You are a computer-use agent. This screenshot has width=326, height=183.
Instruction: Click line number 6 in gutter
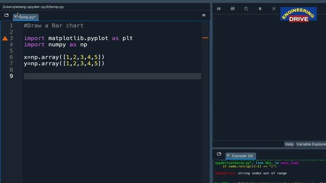click(11, 57)
